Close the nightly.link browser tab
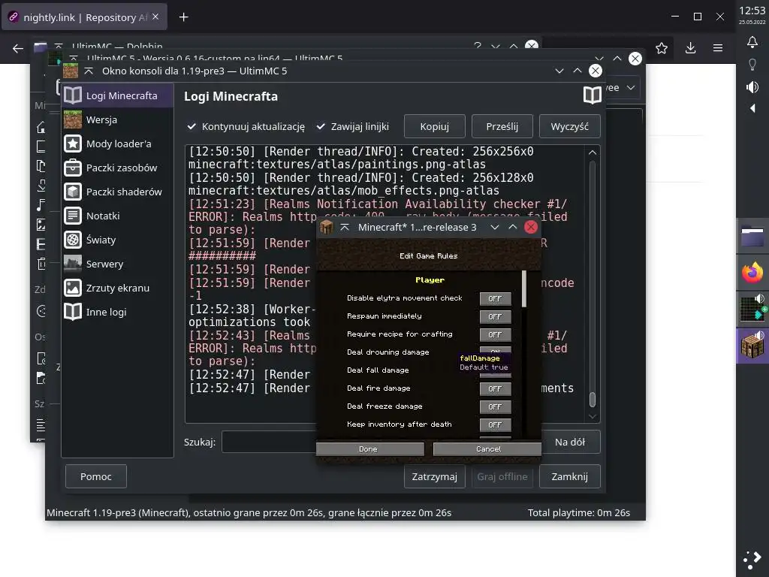The image size is (769, 577). click(155, 17)
